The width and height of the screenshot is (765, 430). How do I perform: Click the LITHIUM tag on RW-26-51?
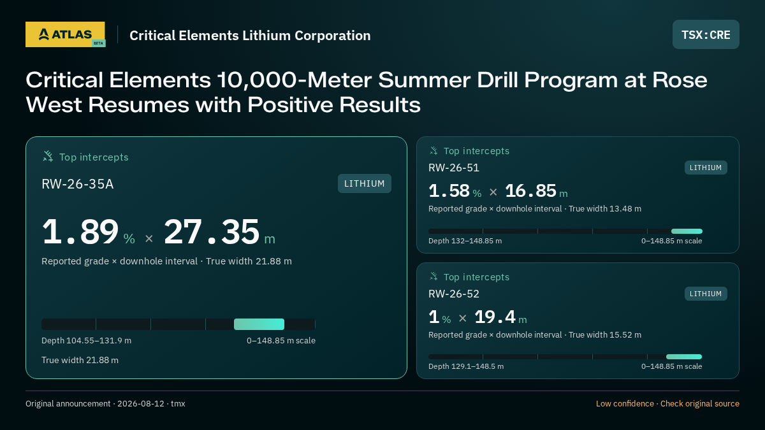pos(706,168)
